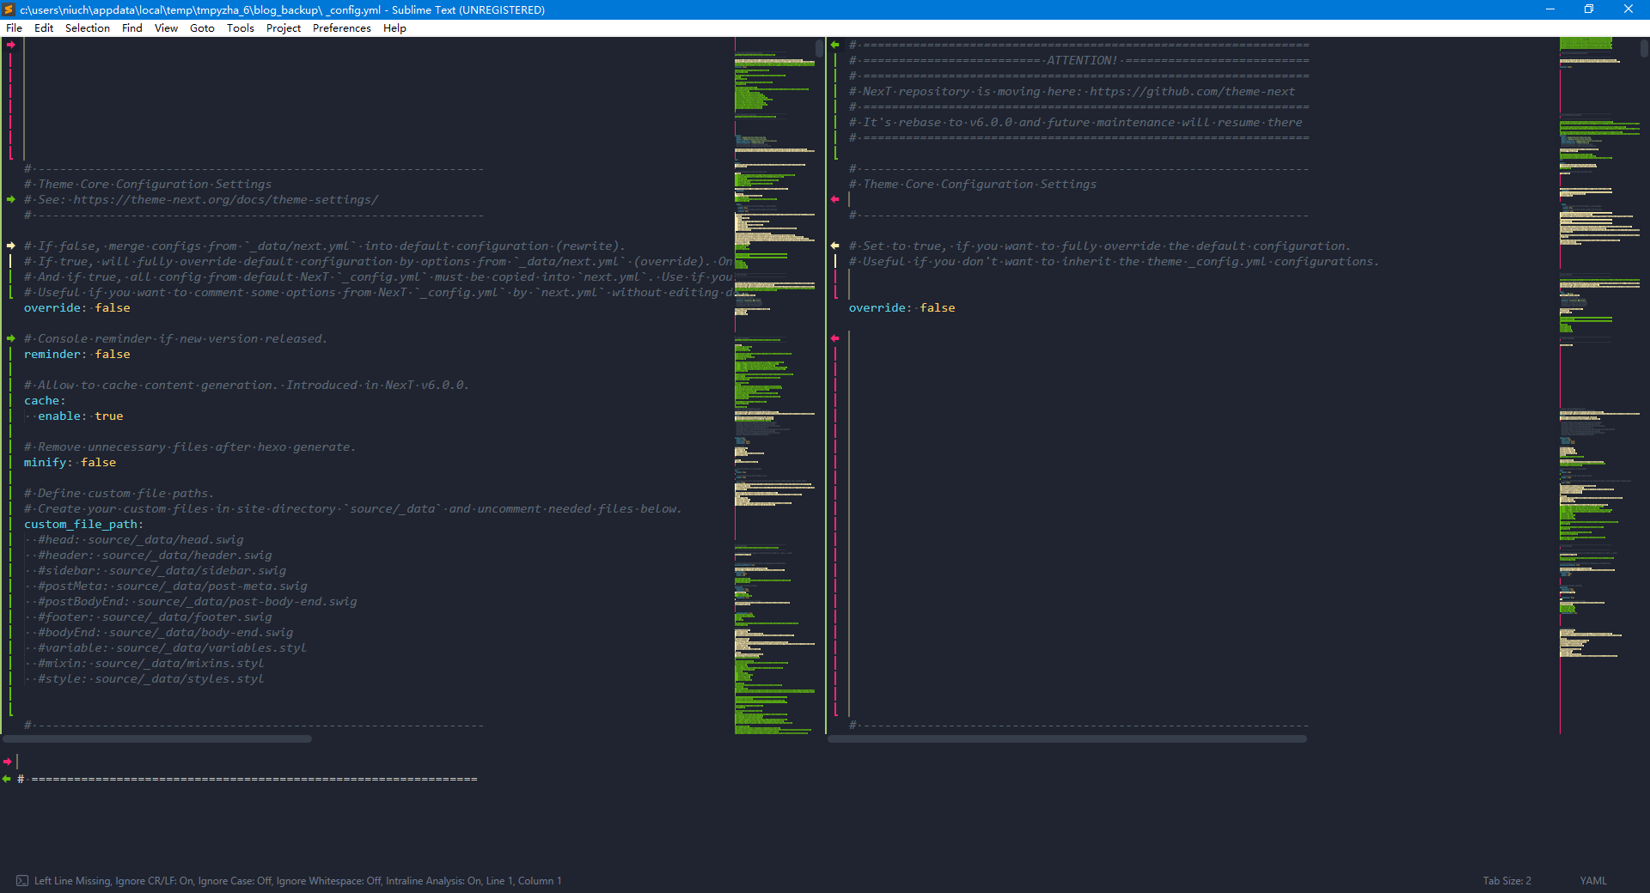This screenshot has width=1650, height=893.
Task: Click green arrow beside 'See: https://theme-next.org' line
Action: [x=10, y=199]
